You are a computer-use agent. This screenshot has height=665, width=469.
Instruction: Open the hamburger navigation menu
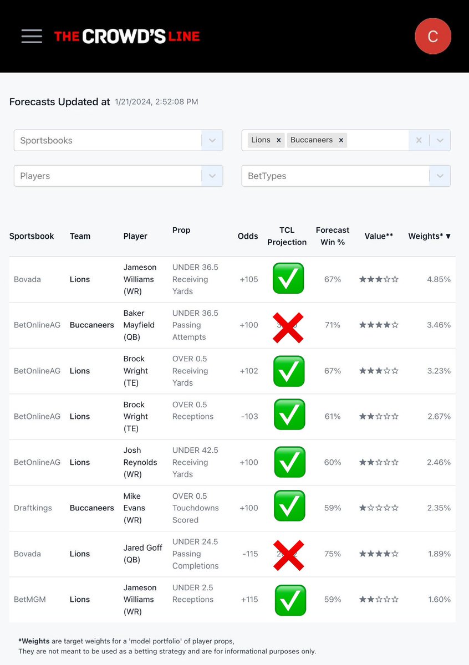pos(32,36)
